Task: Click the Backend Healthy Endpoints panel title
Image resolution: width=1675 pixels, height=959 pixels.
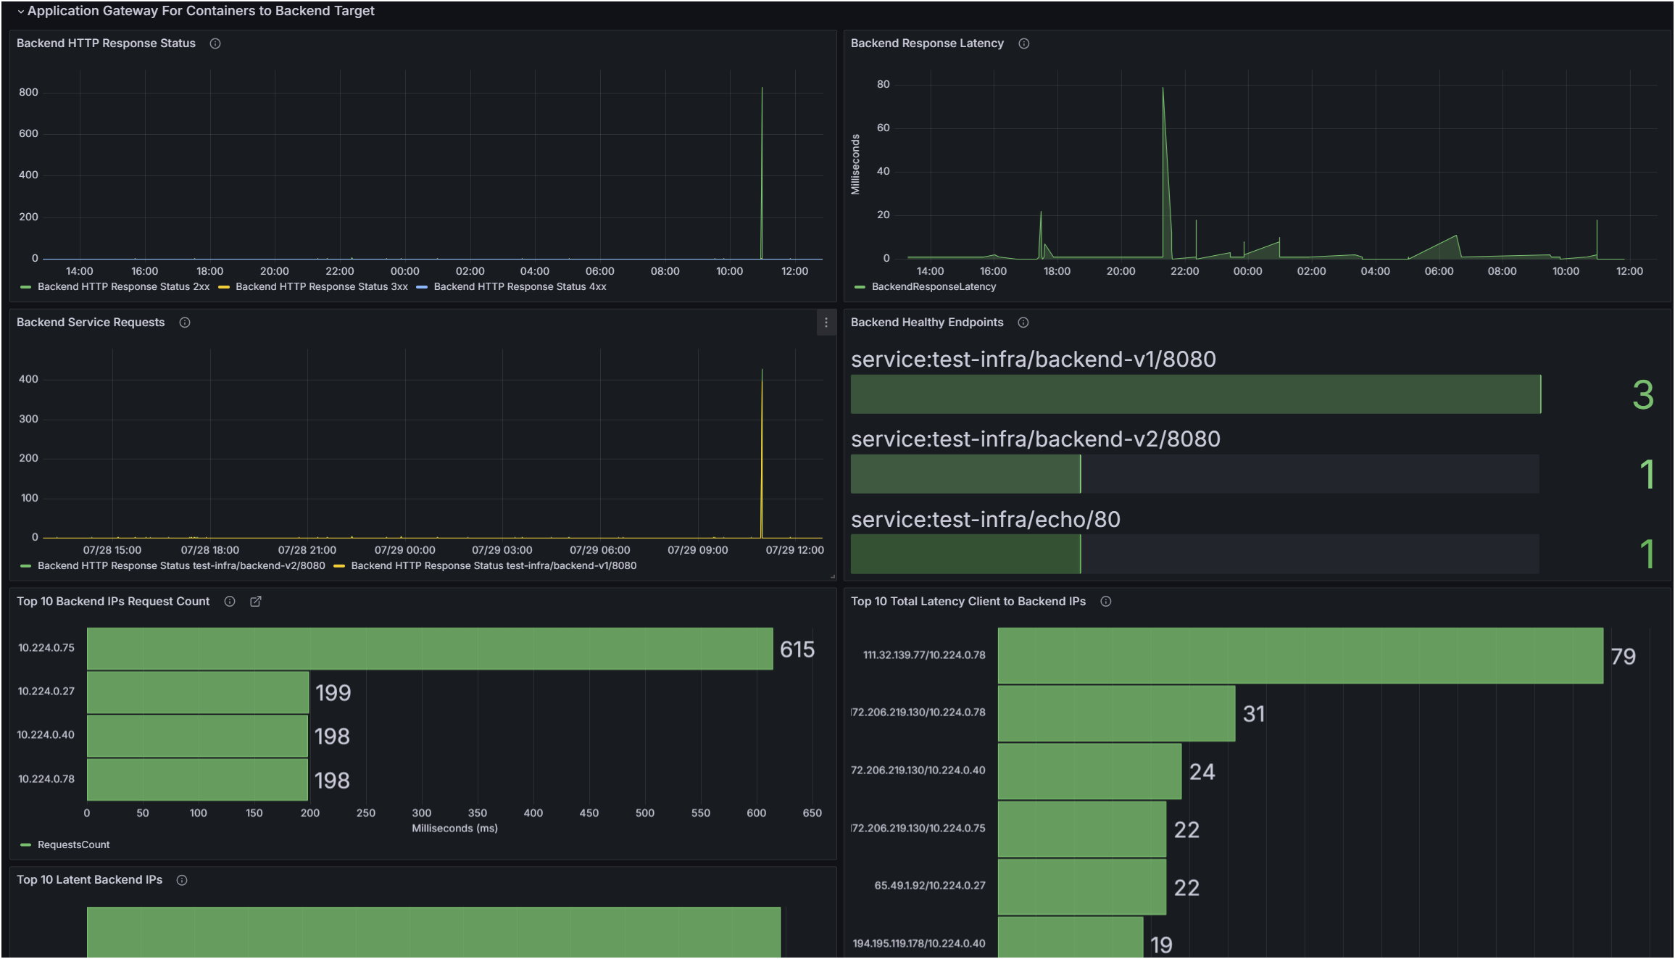Action: click(926, 323)
